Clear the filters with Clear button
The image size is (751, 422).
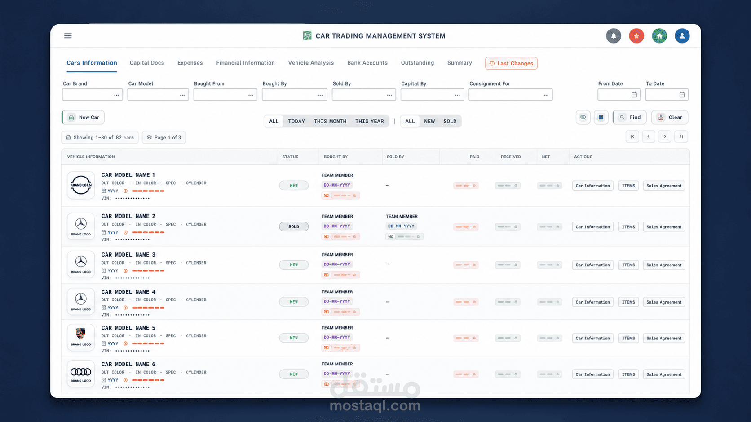(670, 117)
